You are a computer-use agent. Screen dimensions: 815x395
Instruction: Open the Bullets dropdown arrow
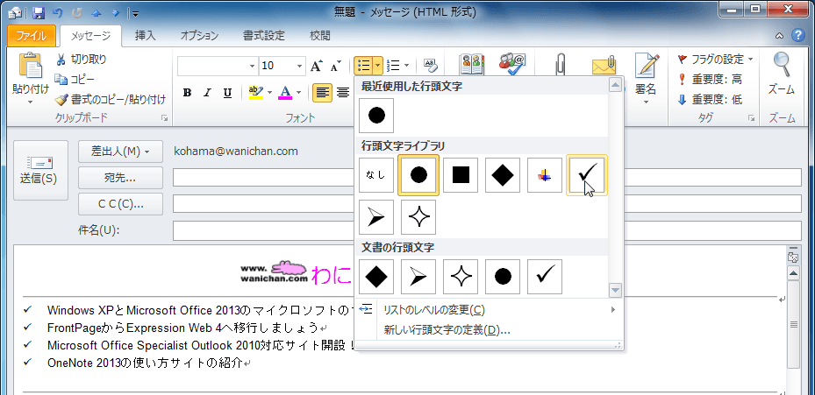pos(378,66)
